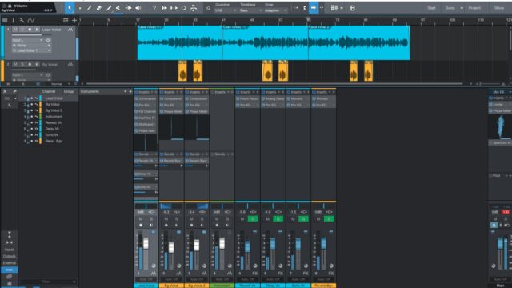This screenshot has width=512, height=288.
Task: Select the Arrow tool in the toolbar
Action: [x=70, y=8]
